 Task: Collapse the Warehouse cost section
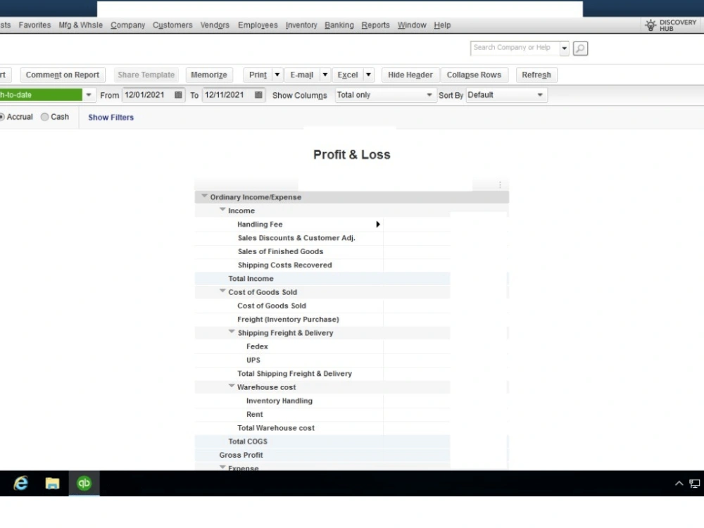[x=232, y=386]
